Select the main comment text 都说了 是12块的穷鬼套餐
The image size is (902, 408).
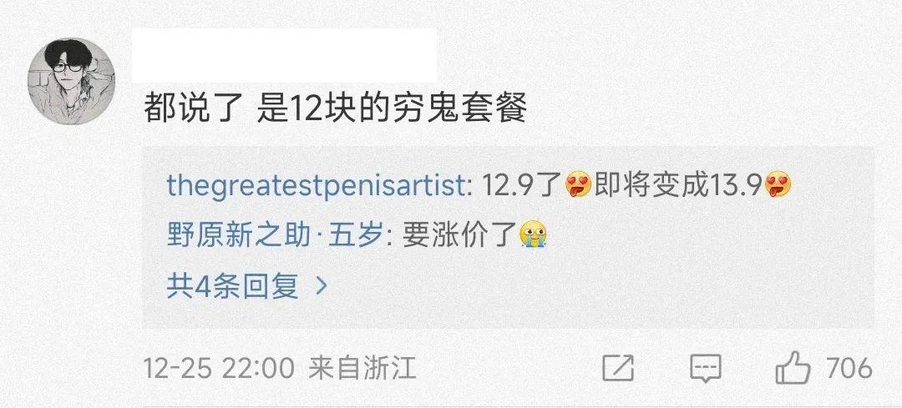click(x=336, y=108)
